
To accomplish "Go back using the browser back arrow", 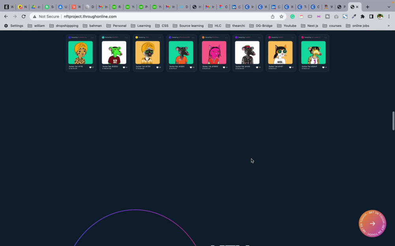I will (6, 17).
